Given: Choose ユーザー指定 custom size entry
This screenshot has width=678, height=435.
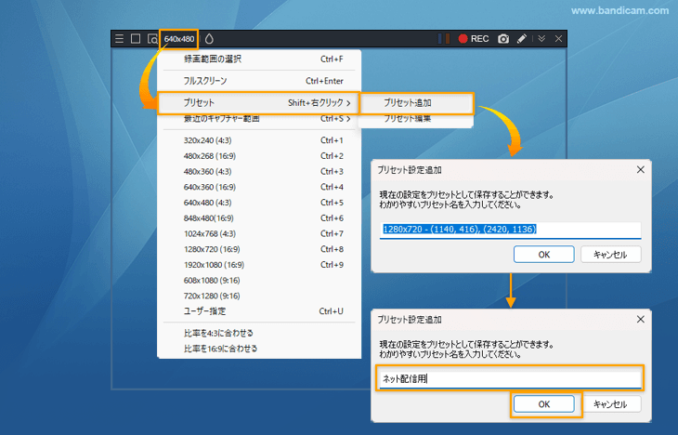Looking at the screenshot, I should [259, 311].
